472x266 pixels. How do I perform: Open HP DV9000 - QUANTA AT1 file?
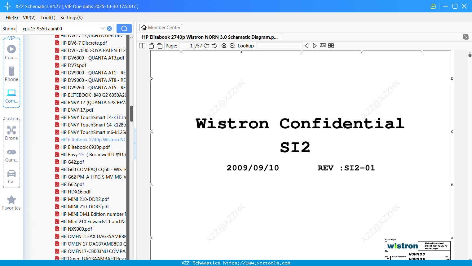click(x=90, y=73)
